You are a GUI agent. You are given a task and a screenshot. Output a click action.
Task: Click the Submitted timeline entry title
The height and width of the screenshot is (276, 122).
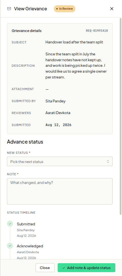point(26,224)
